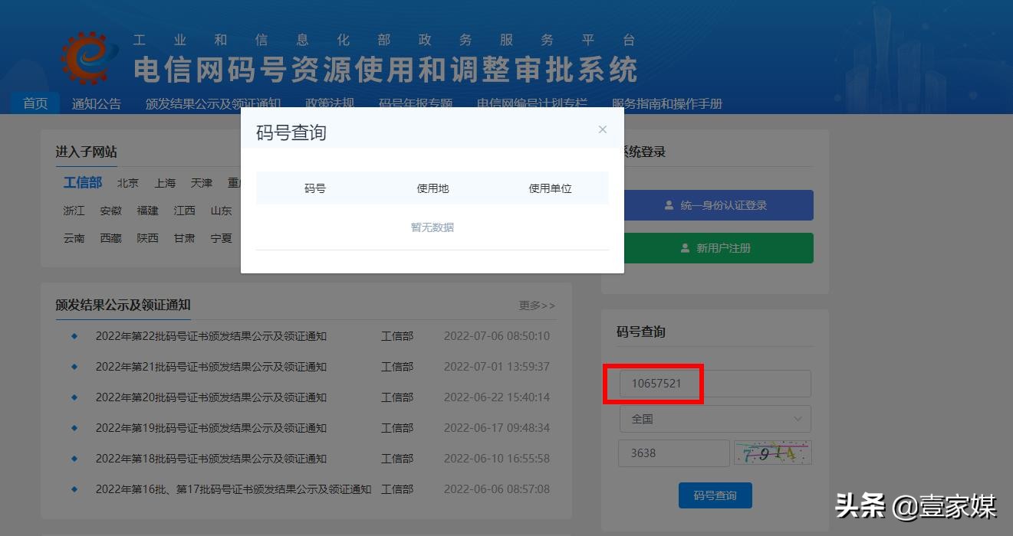Select the 云南 province link
Image resolution: width=1013 pixels, height=536 pixels.
[x=74, y=238]
